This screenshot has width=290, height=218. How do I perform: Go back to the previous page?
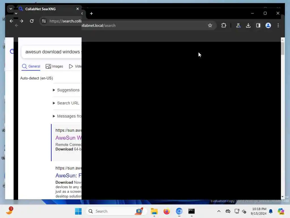[11, 21]
